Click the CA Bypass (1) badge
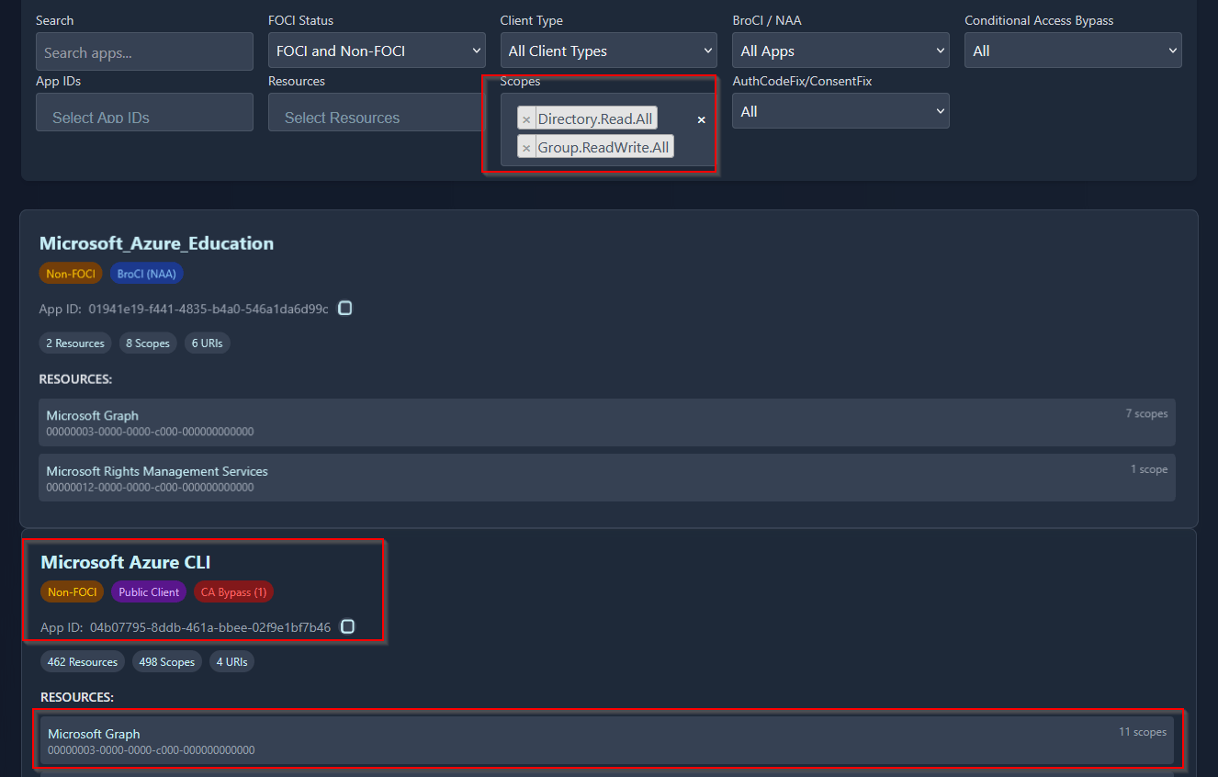Viewport: 1218px width, 777px height. coord(233,592)
